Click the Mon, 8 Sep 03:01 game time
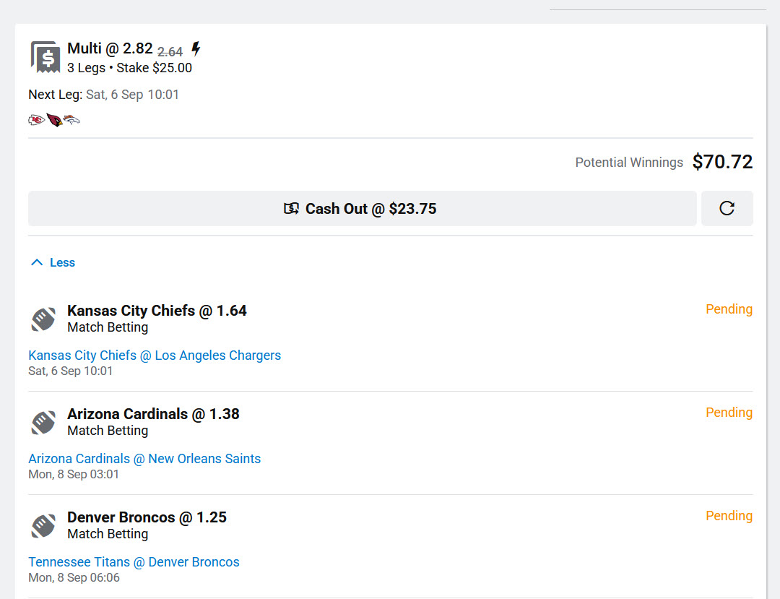The height and width of the screenshot is (599, 780). point(74,474)
